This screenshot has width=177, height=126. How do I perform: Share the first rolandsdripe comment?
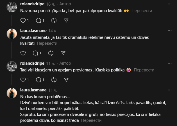coord(67,20)
